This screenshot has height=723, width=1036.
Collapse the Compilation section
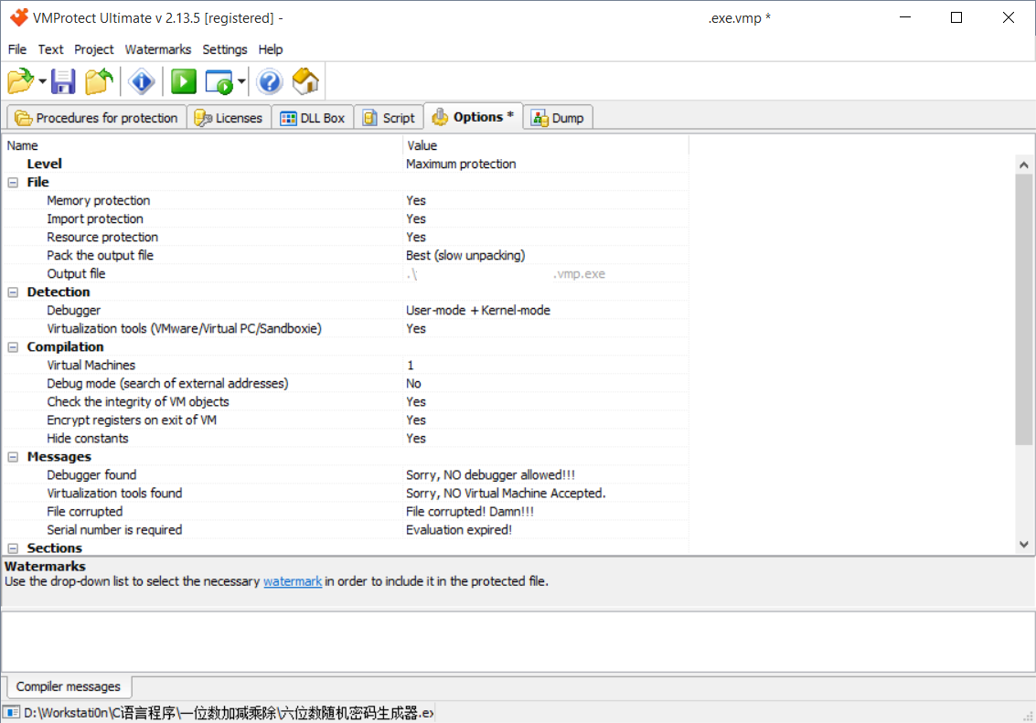pos(11,346)
